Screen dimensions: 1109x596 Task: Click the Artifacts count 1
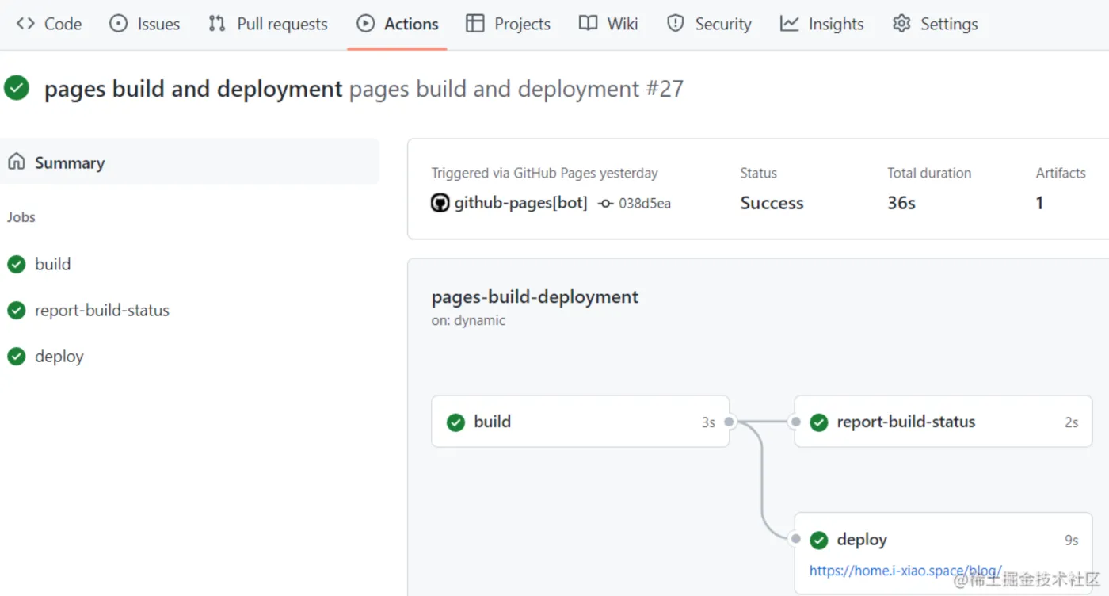coord(1039,203)
